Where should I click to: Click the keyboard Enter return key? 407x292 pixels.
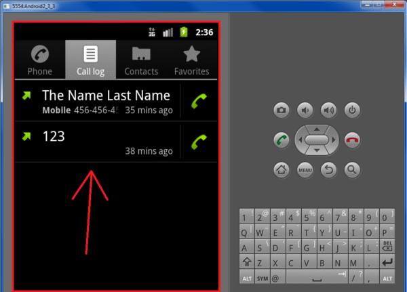click(387, 262)
